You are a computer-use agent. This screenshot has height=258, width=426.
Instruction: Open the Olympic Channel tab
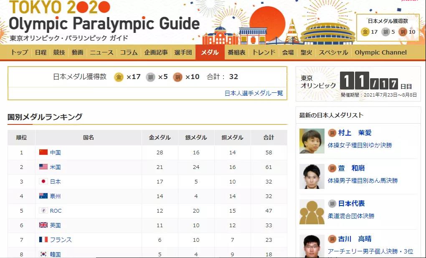tap(380, 52)
